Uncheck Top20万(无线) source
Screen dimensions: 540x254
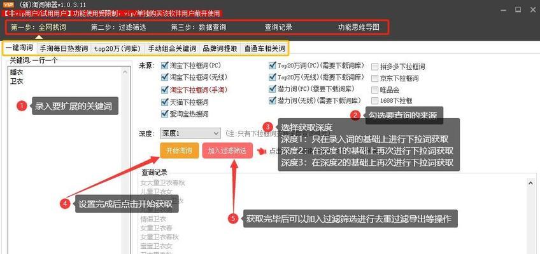[273, 77]
